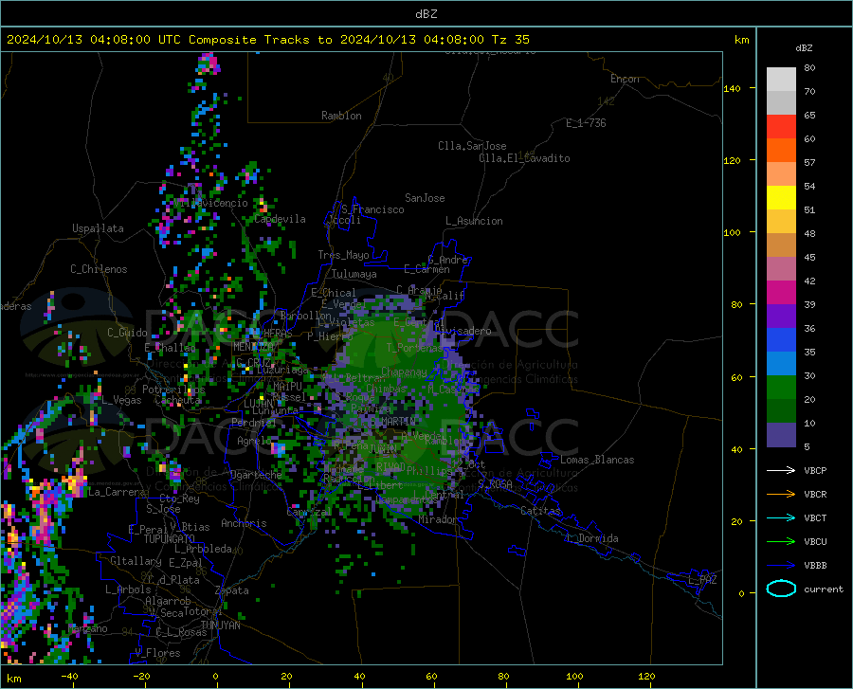Screen dimensions: 853x689
Task: Click the Clla.SanJose place label
Action: [472, 146]
